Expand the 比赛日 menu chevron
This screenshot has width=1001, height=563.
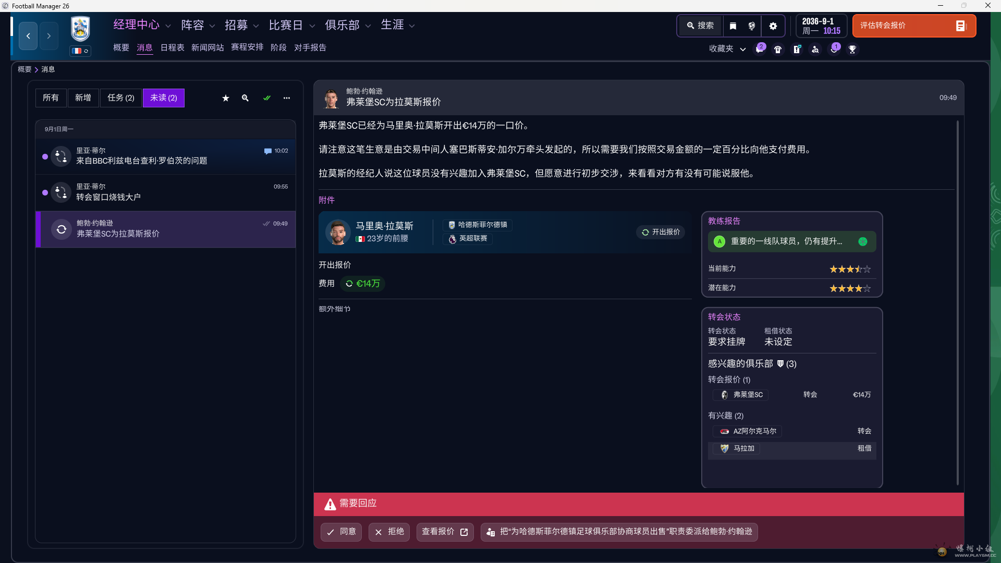(312, 26)
